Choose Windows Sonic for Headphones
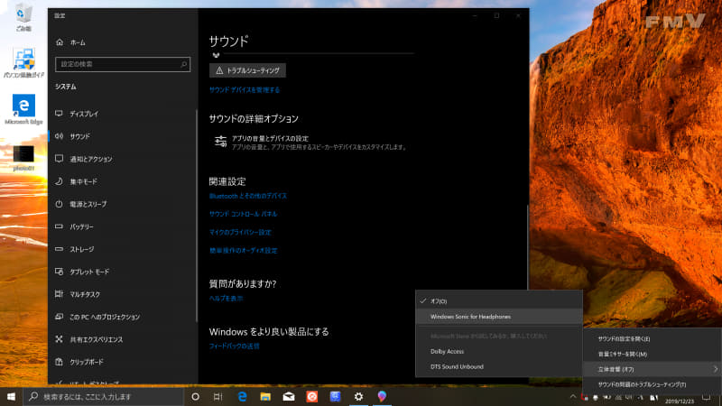This screenshot has width=722, height=406. (499, 317)
